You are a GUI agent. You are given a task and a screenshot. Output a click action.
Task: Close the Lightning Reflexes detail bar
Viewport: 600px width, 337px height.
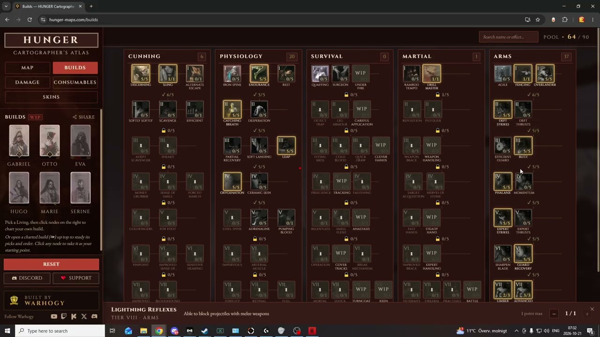click(x=592, y=309)
